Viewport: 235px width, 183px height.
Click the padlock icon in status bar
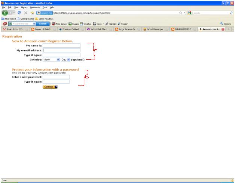[232, 180]
